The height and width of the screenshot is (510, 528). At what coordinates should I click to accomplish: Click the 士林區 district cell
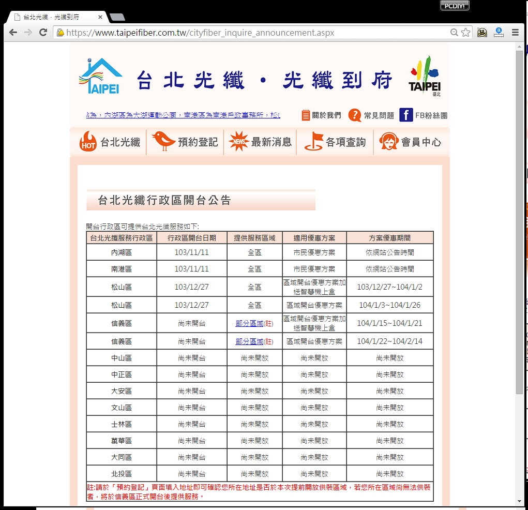122,424
